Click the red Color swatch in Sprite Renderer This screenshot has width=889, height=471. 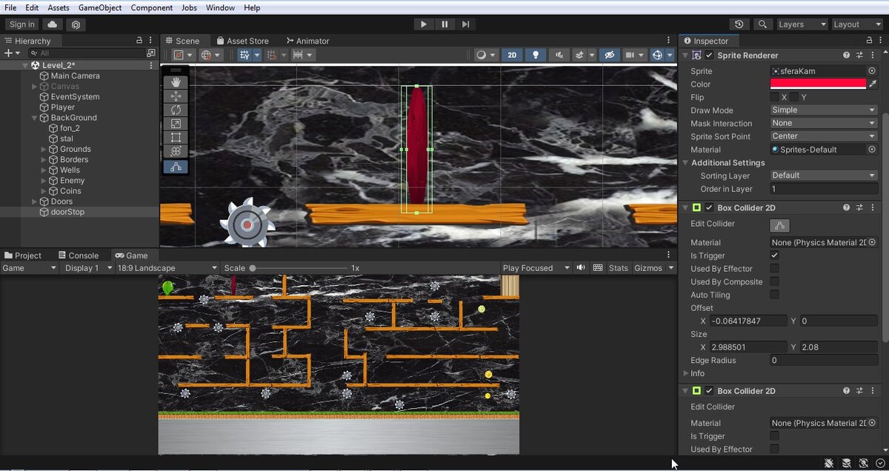click(818, 84)
